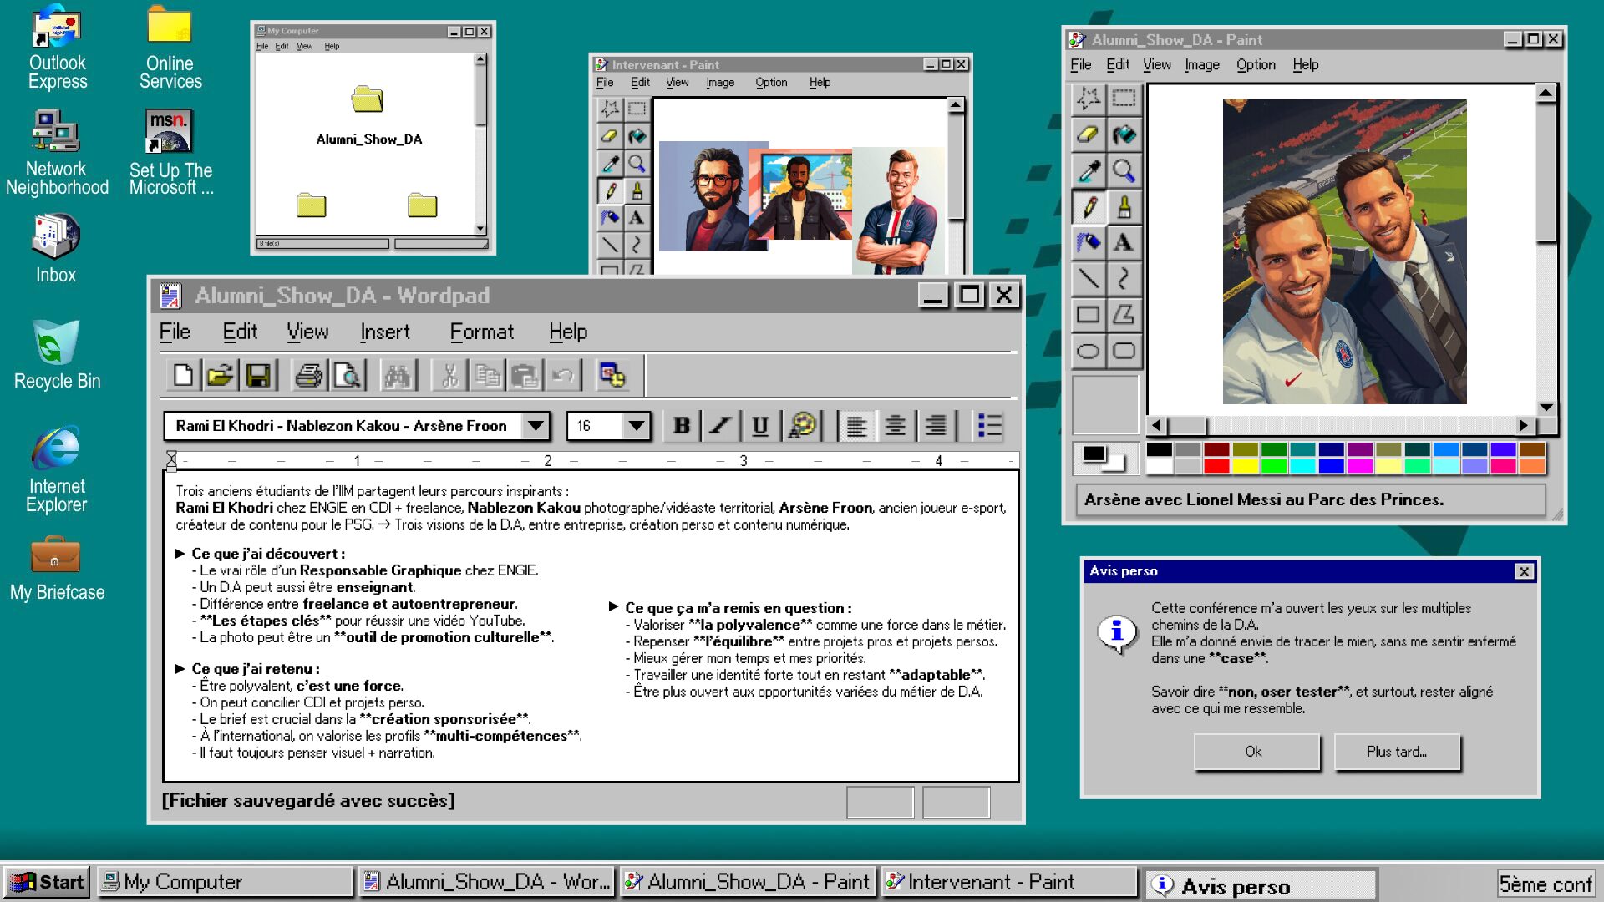Select Text tool in Intervenant Paint window

(637, 218)
